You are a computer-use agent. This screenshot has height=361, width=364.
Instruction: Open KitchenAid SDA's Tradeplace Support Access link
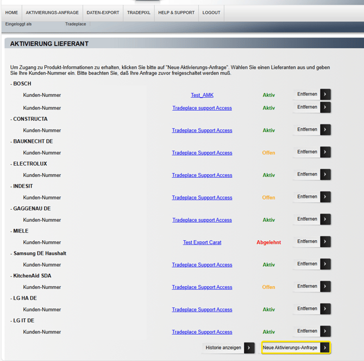[202, 287]
